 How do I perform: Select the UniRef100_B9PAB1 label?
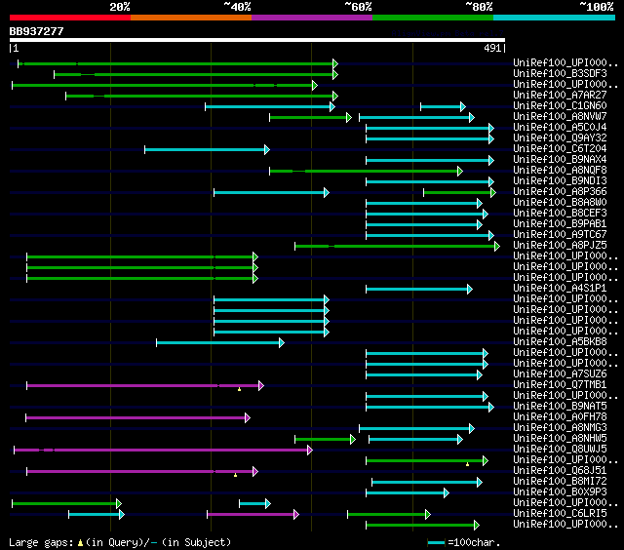pos(560,224)
